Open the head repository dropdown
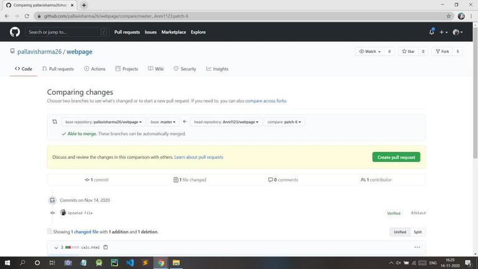 (x=226, y=122)
